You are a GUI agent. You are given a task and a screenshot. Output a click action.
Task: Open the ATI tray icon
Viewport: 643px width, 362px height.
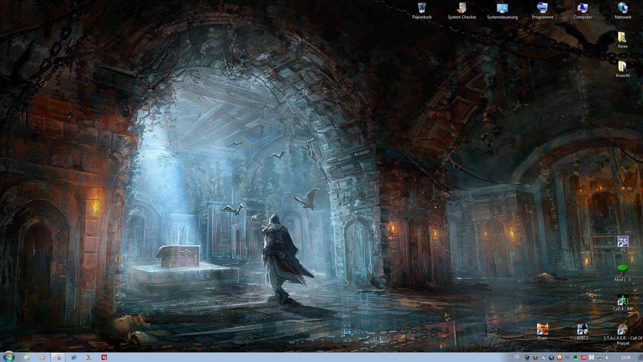pos(584,358)
